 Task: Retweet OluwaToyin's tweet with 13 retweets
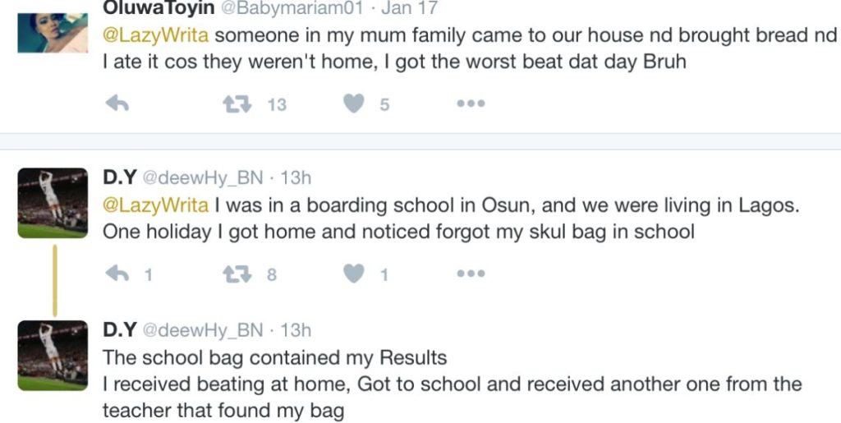click(x=237, y=104)
